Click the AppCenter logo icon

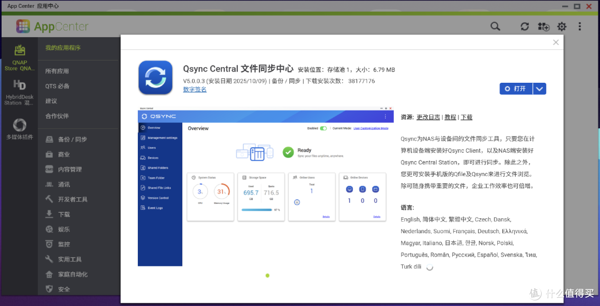(x=23, y=27)
